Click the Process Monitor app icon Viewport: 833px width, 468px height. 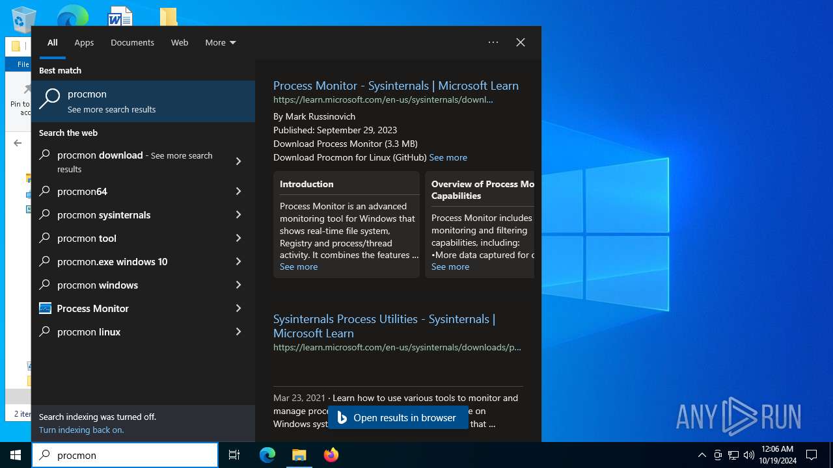(45, 308)
